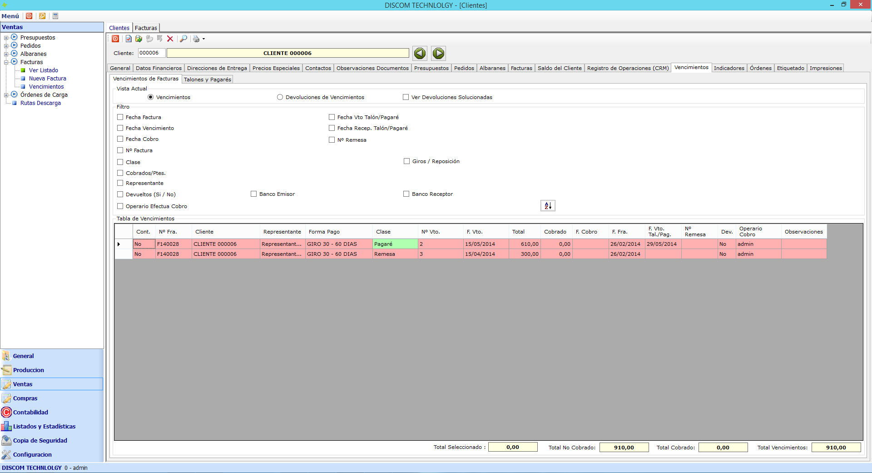Enable the Fecha Factura filter checkbox

(120, 117)
